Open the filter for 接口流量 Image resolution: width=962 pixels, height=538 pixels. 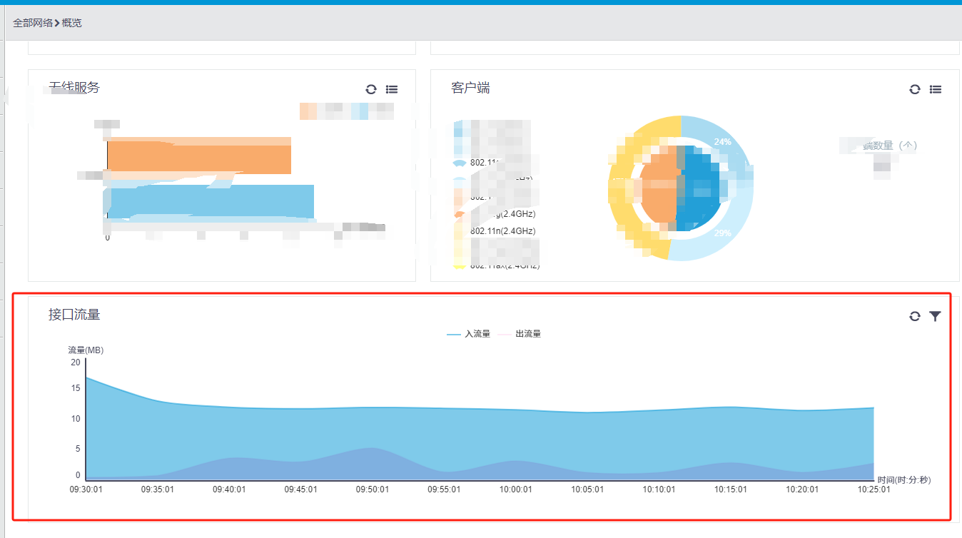coord(936,316)
